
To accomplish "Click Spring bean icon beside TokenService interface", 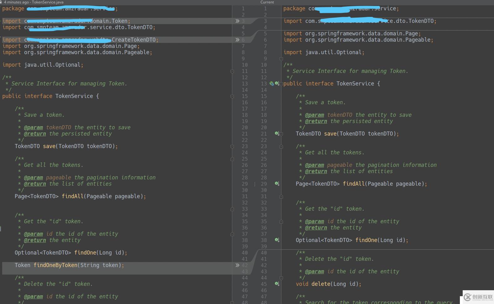I will (272, 84).
